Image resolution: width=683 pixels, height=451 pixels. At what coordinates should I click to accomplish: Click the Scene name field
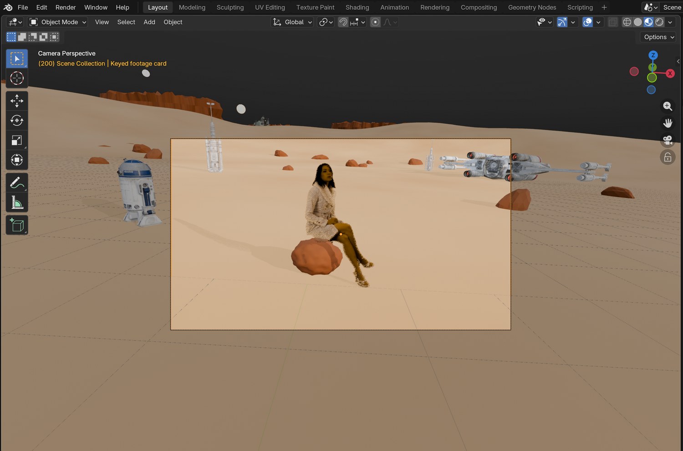point(672,7)
